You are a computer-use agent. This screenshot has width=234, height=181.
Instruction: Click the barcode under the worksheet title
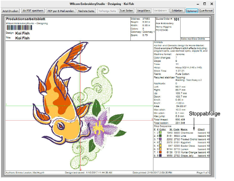coord(19,28)
